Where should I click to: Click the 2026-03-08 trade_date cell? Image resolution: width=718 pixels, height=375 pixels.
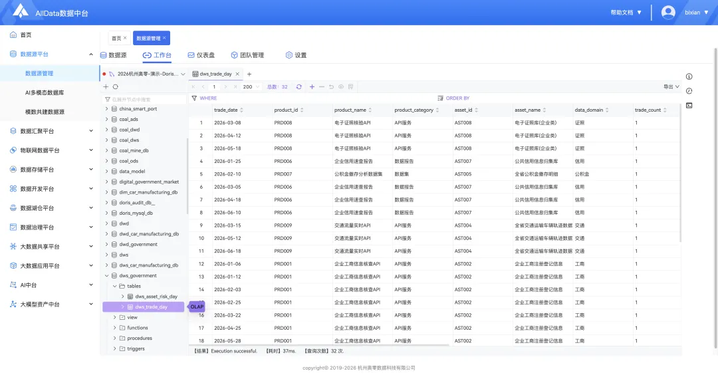click(227, 123)
